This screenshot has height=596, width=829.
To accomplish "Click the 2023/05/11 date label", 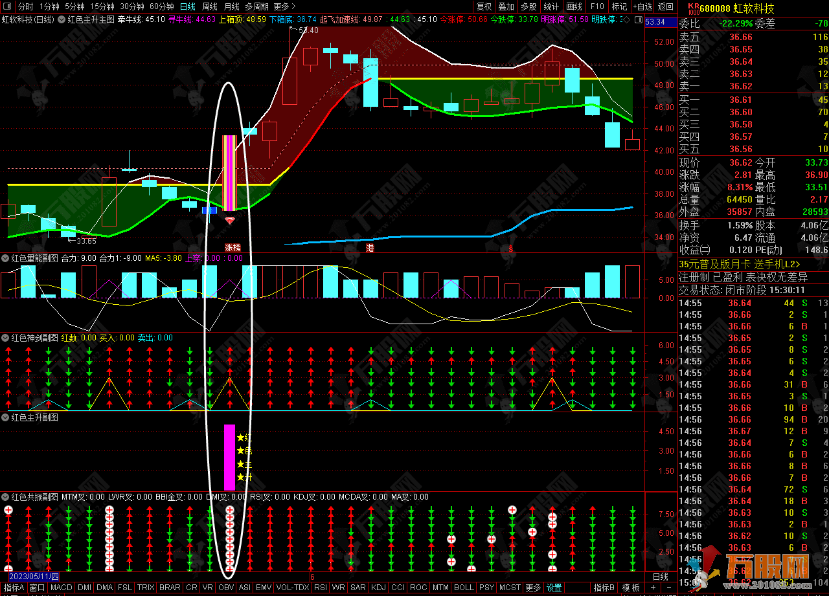I will pyautogui.click(x=33, y=577).
